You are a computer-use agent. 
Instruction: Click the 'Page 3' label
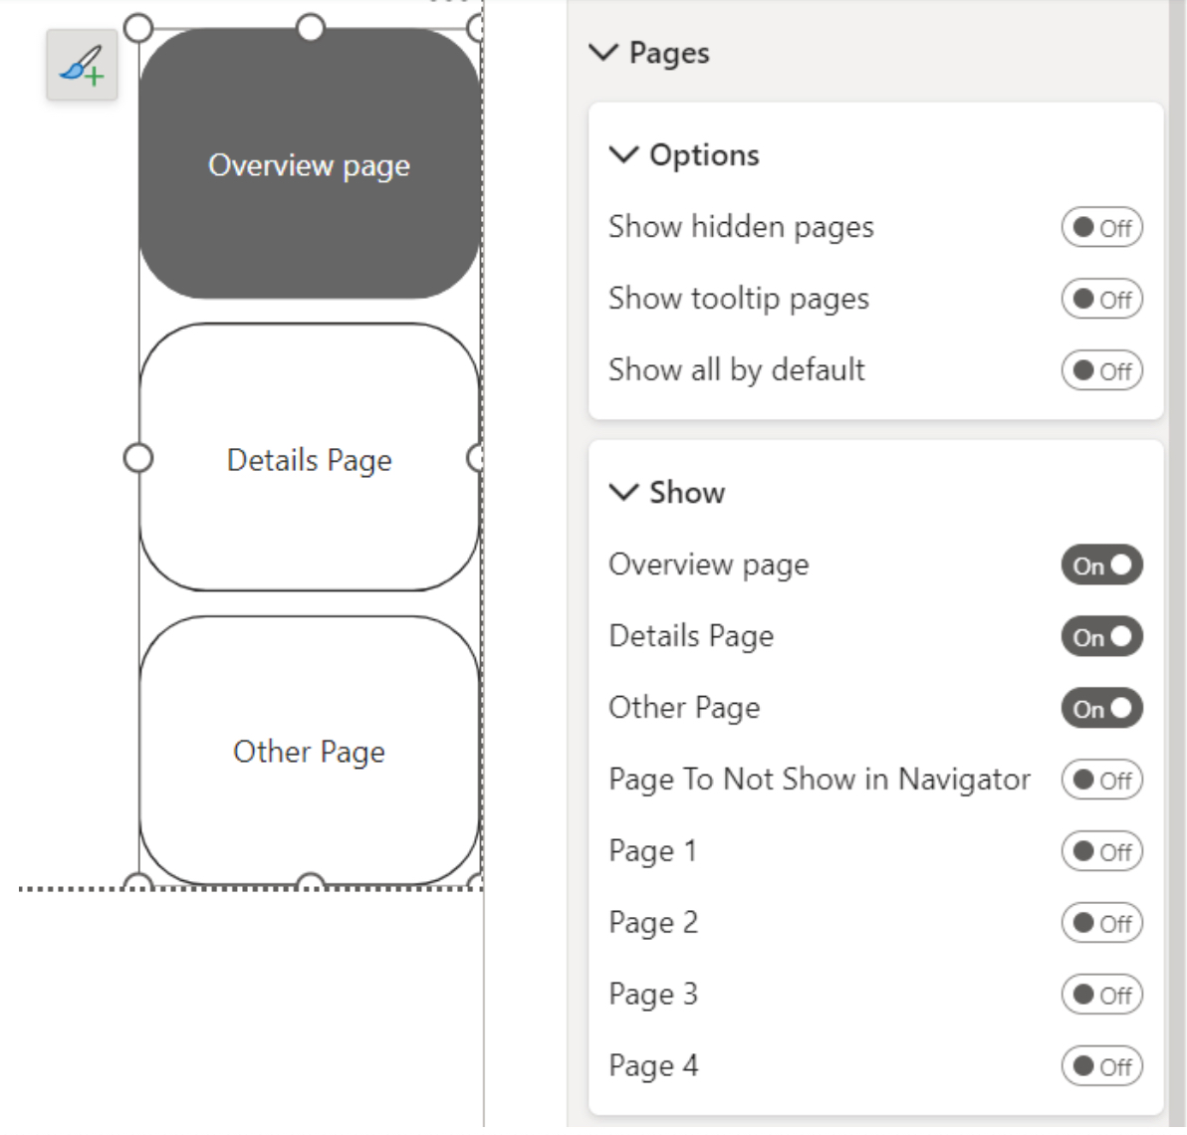(x=653, y=995)
